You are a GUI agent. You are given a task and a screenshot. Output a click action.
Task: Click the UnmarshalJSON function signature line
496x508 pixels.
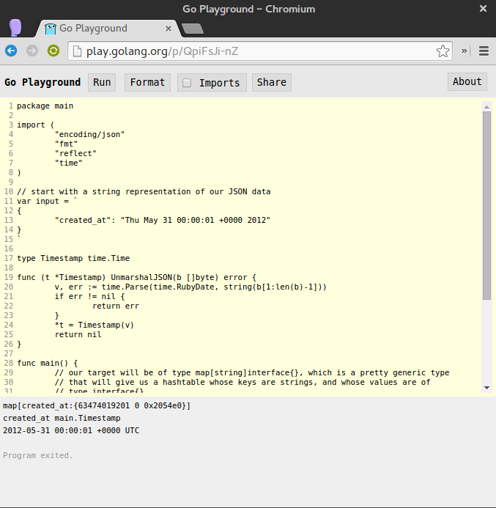point(136,277)
